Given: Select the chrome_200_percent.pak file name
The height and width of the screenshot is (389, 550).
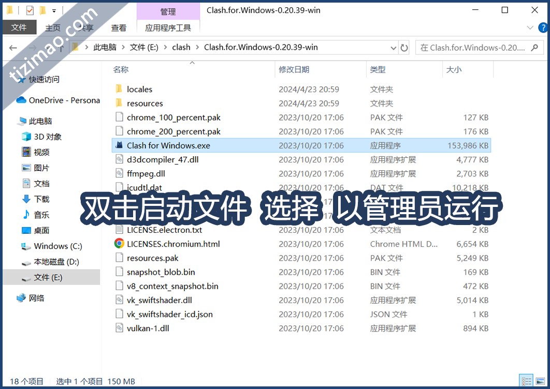Looking at the screenshot, I should [x=173, y=131].
